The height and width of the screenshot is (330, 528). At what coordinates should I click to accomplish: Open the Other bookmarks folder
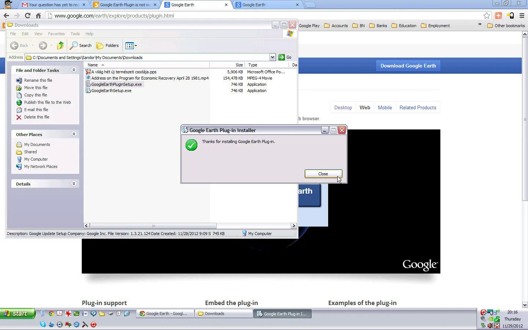506,26
